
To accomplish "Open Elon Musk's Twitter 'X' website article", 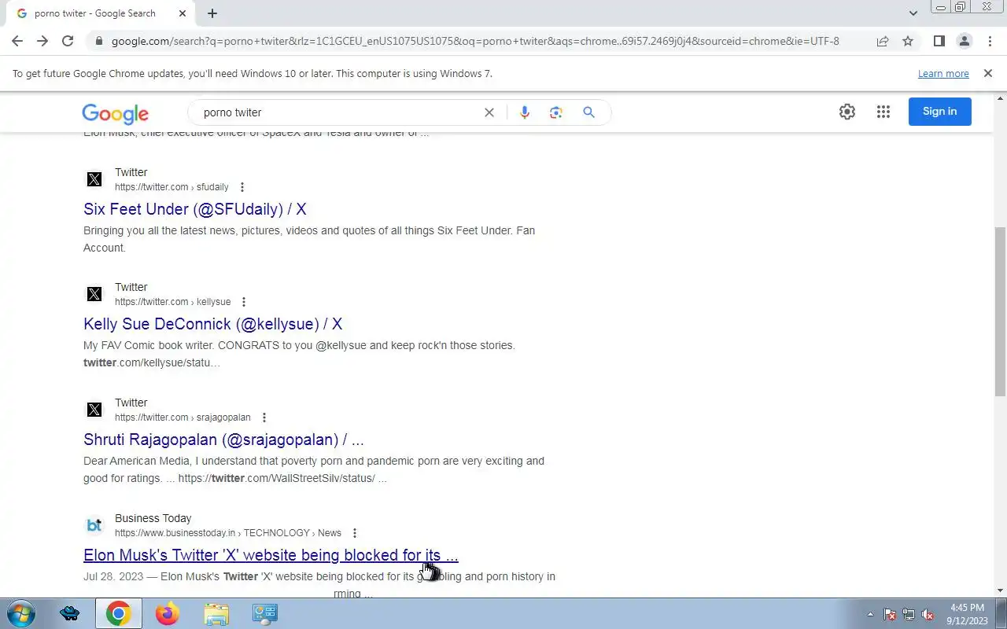I will point(271,555).
